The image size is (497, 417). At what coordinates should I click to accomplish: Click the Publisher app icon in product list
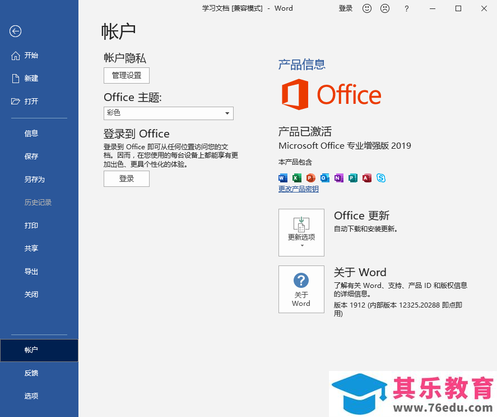click(353, 178)
